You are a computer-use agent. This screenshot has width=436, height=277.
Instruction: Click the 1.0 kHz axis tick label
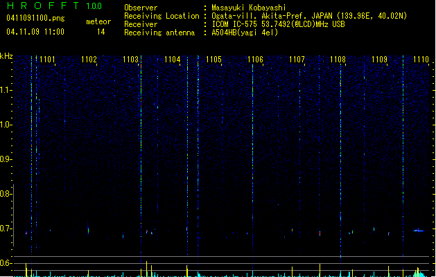[x=6, y=125]
